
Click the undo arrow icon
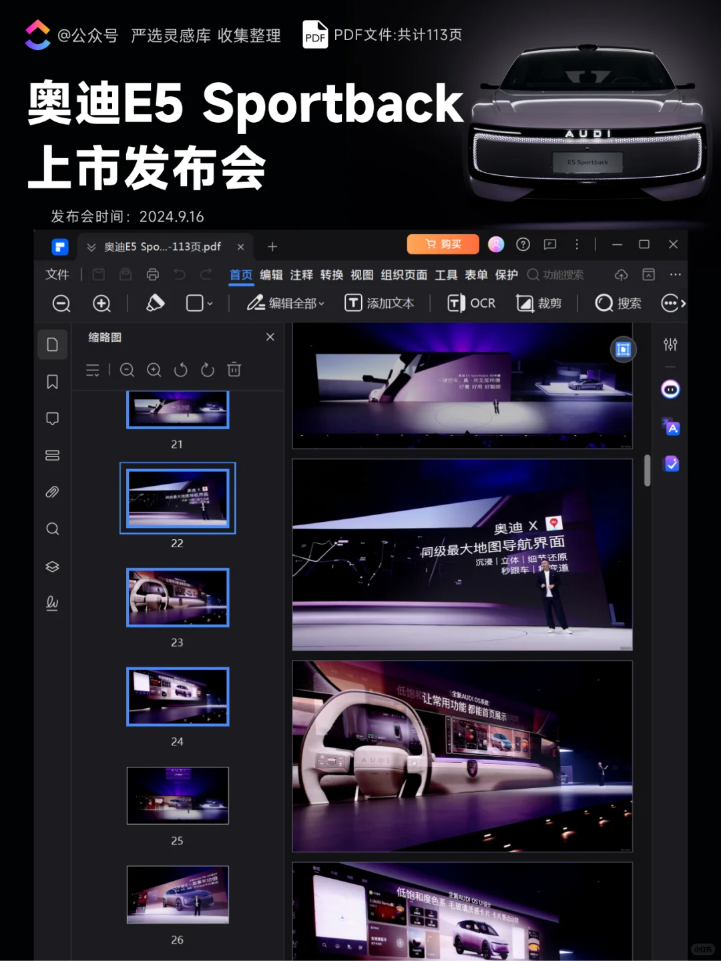(180, 274)
